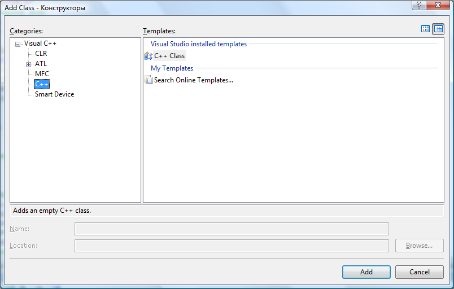Click the Location input field
The image size is (454, 289).
tap(232, 246)
